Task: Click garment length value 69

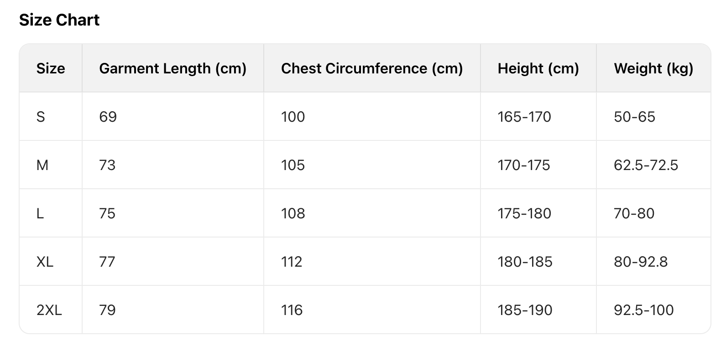Action: pos(108,117)
